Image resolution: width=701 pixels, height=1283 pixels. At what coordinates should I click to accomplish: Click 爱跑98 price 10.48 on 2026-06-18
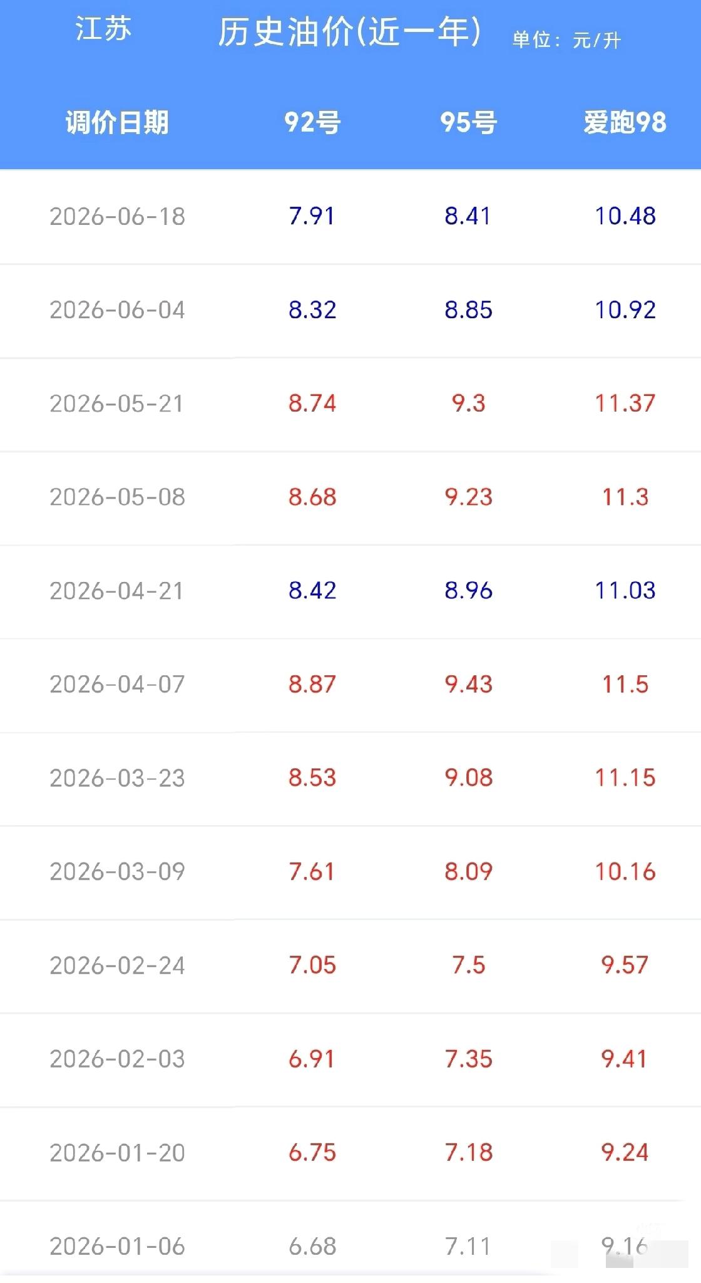click(625, 217)
